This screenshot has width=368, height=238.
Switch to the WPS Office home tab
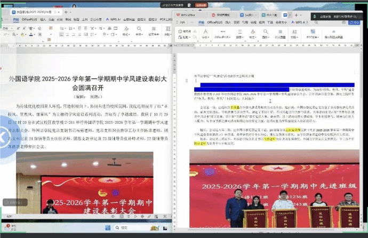click(188, 15)
